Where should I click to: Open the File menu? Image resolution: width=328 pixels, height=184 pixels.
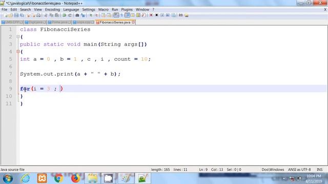tap(4, 10)
